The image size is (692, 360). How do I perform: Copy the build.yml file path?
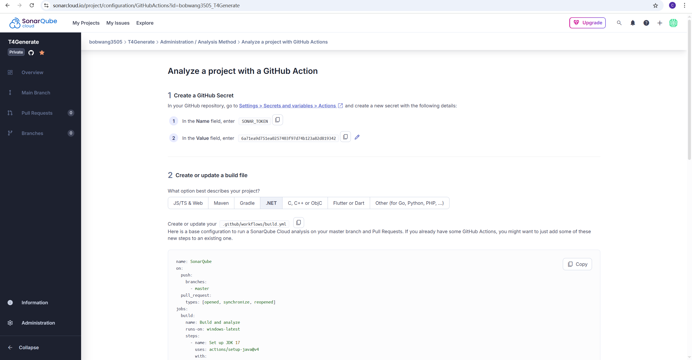tap(298, 223)
